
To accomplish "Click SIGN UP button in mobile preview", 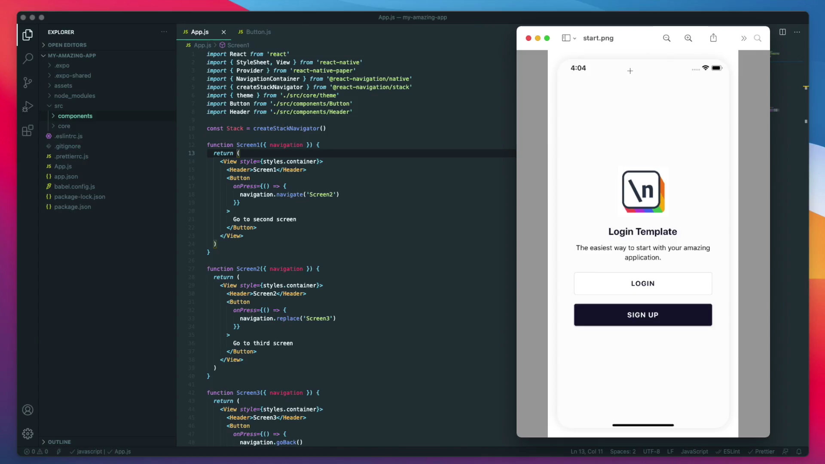I will point(642,314).
